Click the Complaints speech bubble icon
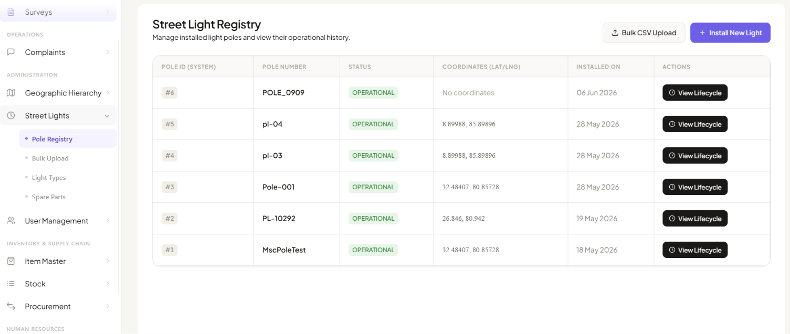This screenshot has height=334, width=790. tap(11, 52)
